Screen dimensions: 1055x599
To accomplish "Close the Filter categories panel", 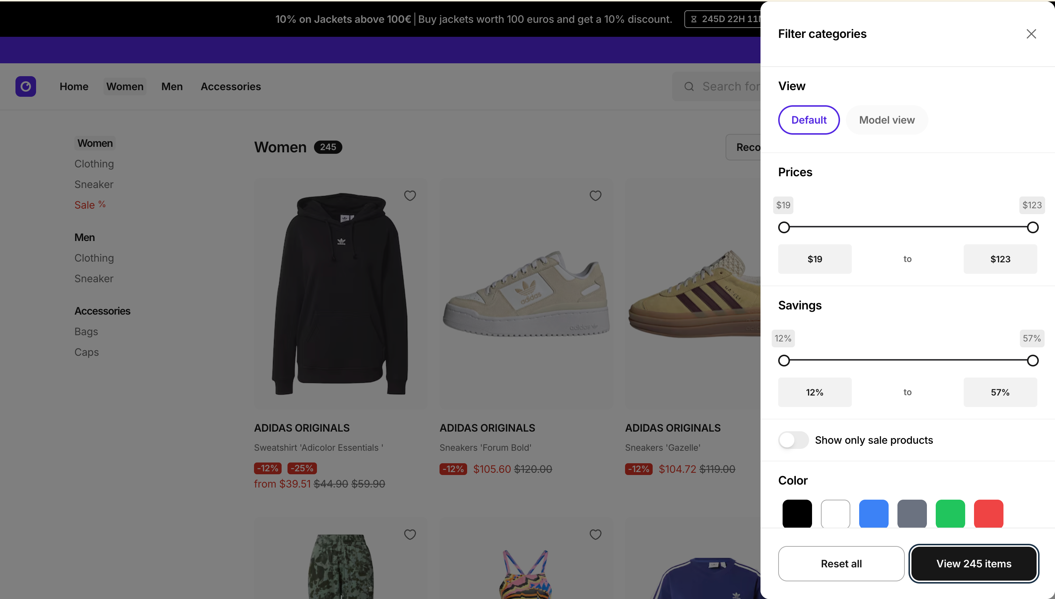I will (x=1031, y=34).
